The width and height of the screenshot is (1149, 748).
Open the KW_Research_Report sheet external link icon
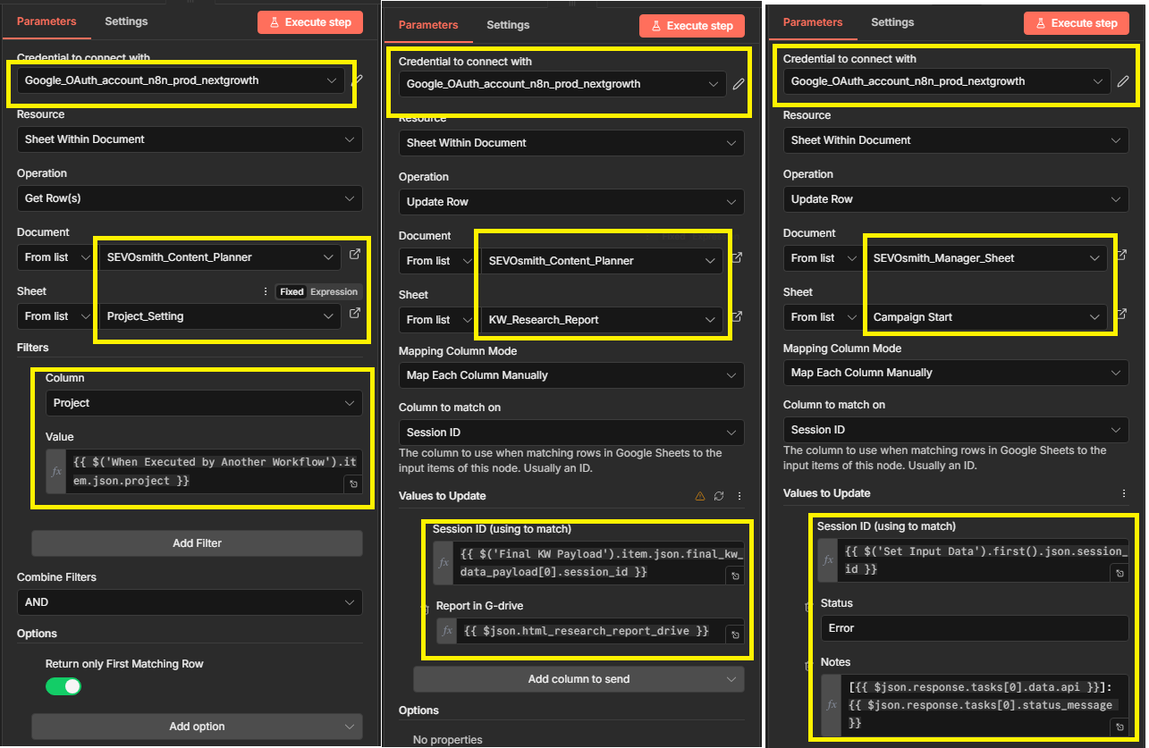click(738, 317)
